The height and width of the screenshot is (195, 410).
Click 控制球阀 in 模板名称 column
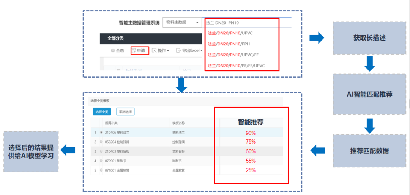click(x=178, y=142)
